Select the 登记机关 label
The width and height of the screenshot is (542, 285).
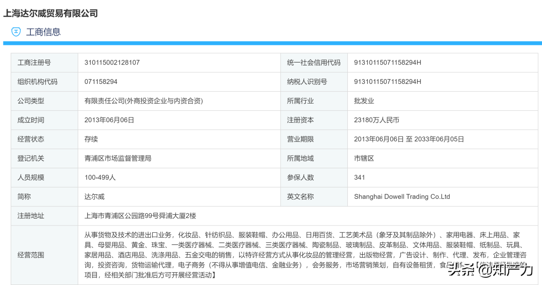pos(31,158)
